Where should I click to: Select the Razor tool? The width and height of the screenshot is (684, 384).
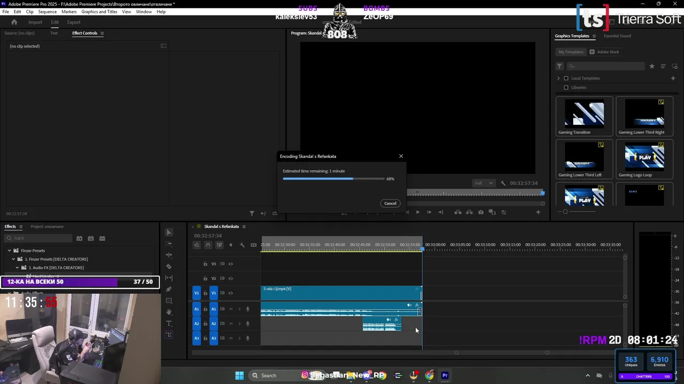pyautogui.click(x=169, y=267)
